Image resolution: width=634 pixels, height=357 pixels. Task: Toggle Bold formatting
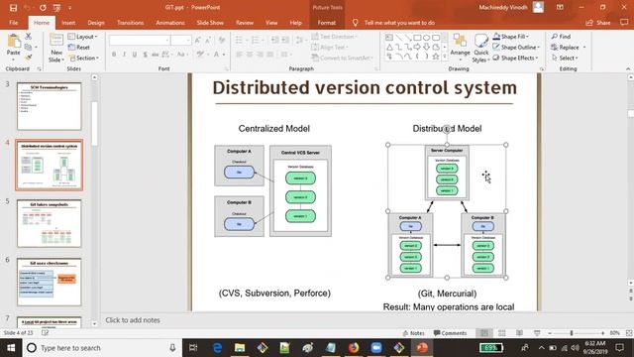click(x=114, y=55)
